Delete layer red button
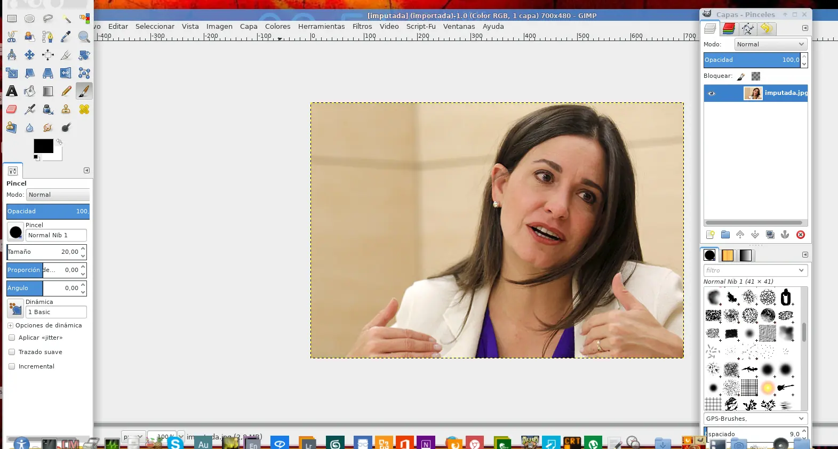838x449 pixels. (x=801, y=235)
